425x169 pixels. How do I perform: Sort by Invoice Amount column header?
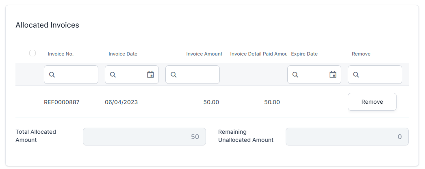coord(204,54)
